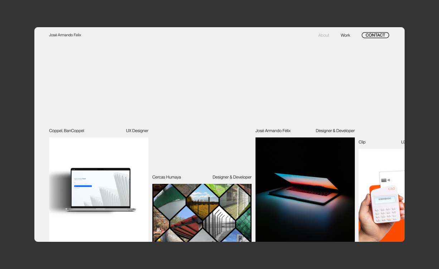Select the Cercas Humaya project title

click(x=167, y=177)
